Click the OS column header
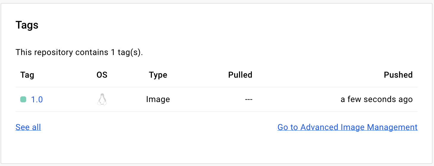The height and width of the screenshot is (166, 434). pos(102,75)
